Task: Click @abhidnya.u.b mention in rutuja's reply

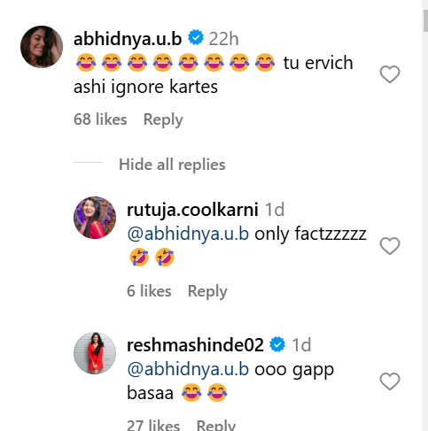Action: (188, 234)
